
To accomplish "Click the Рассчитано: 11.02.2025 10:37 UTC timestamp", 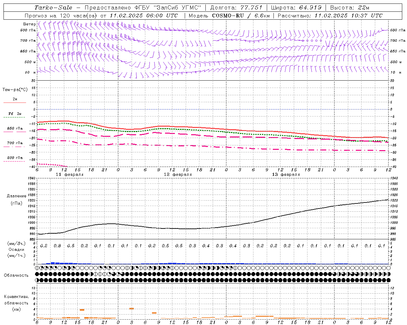I will tap(330, 16).
